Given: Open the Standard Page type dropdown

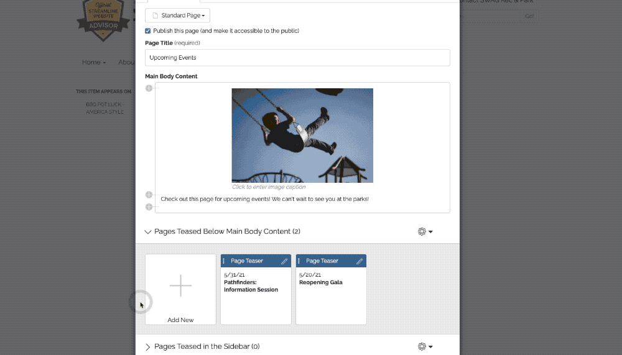Looking at the screenshot, I should pyautogui.click(x=177, y=16).
